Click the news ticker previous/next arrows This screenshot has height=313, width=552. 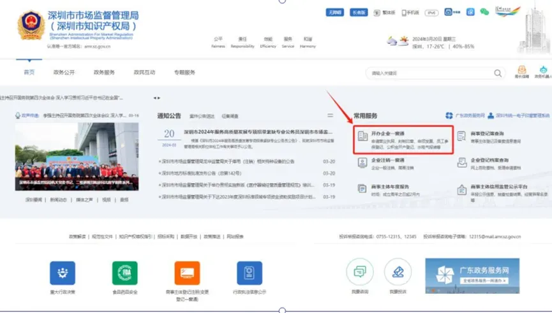pos(156,98)
